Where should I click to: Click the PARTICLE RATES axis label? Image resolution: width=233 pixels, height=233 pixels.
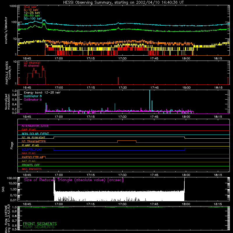pos(8,73)
